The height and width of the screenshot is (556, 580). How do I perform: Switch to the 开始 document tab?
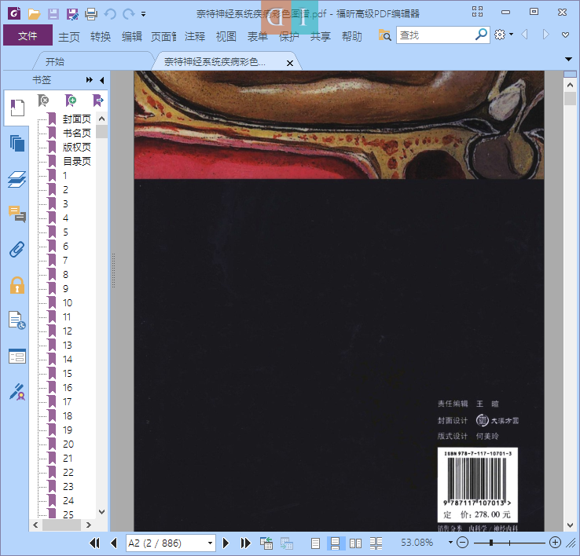[x=55, y=62]
